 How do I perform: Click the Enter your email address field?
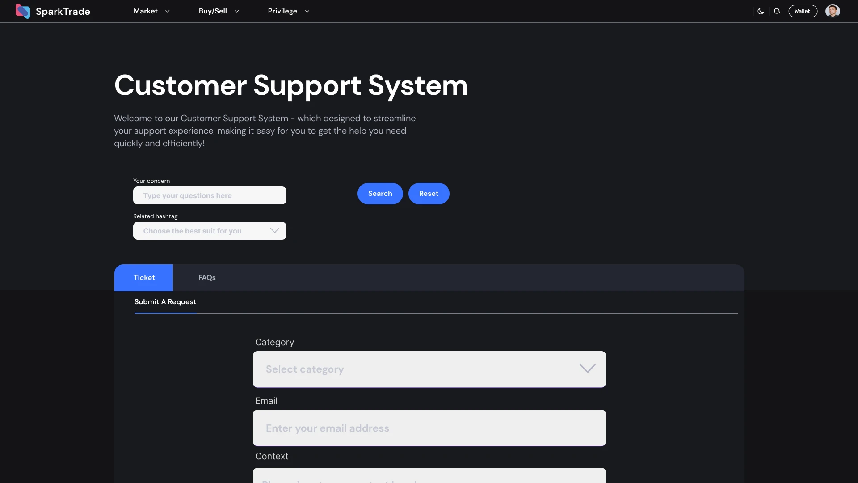point(429,428)
